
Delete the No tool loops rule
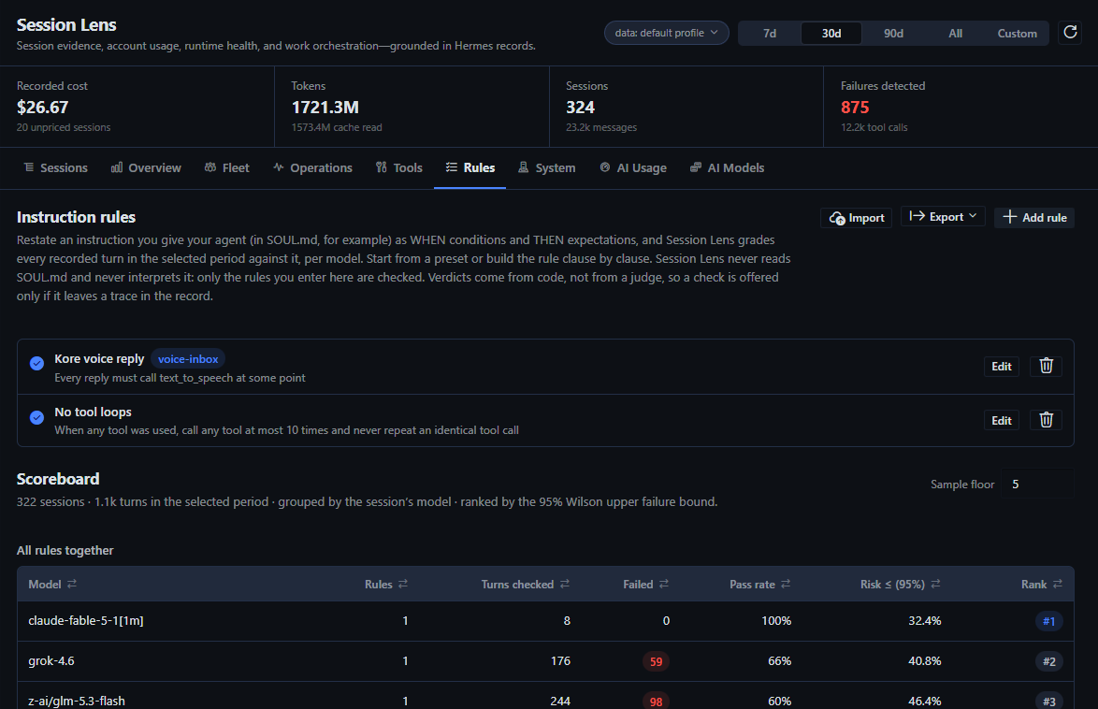coord(1047,420)
